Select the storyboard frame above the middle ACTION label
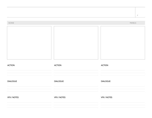The width and height of the screenshot is (152, 118). click(76, 43)
